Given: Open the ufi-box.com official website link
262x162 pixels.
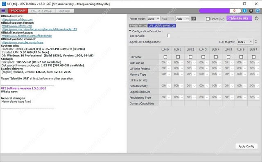Looking at the screenshot, I should [17, 19].
